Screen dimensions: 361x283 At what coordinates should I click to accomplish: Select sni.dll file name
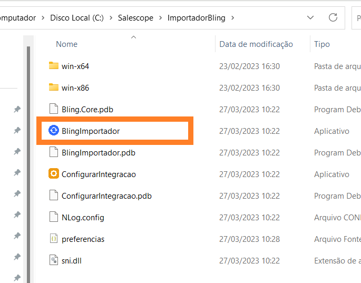[72, 261]
